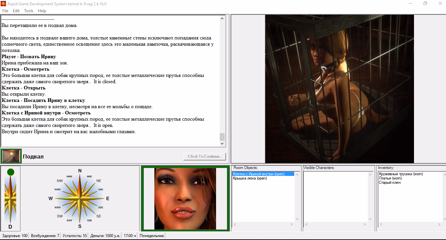Choose the SW compass direction

(60, 216)
